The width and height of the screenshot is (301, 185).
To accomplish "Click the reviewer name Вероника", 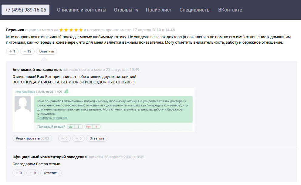I will pyautogui.click(x=15, y=30).
